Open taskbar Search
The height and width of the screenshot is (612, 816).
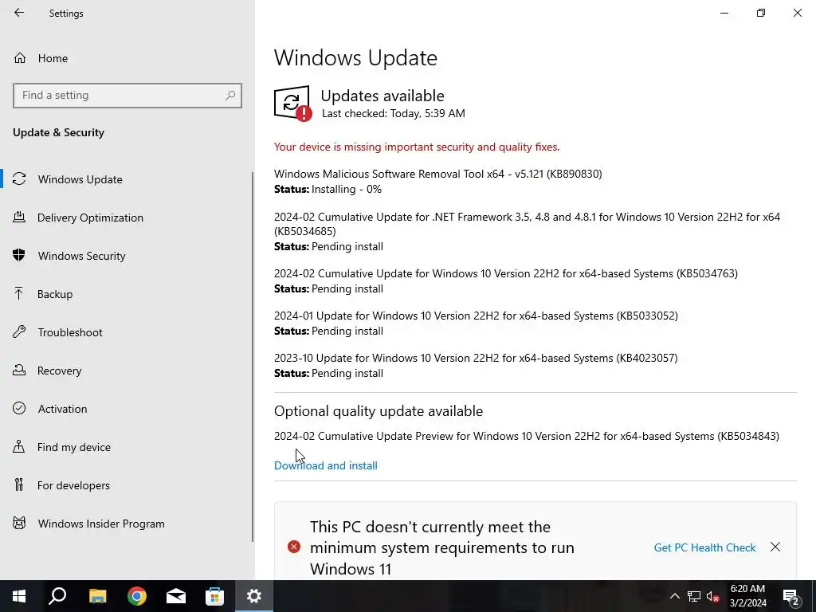coord(57,596)
